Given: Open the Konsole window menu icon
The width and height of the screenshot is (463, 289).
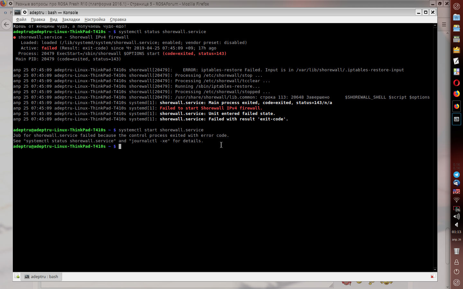Looking at the screenshot, I should click(x=17, y=12).
